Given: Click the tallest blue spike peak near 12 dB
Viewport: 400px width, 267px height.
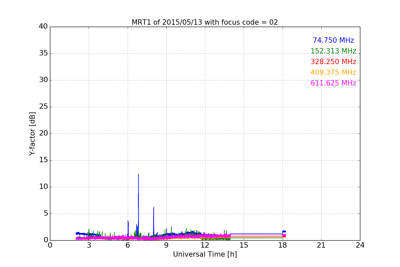Looking at the screenshot, I should click(138, 175).
